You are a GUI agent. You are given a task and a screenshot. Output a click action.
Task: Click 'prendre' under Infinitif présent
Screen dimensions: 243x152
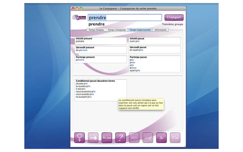point(80,41)
